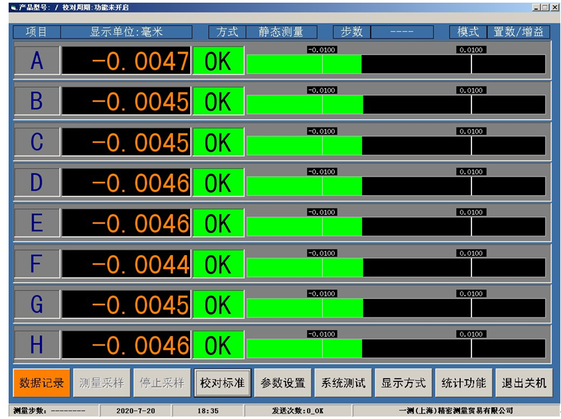
Task: Click the 数据记录 orange button
Action: [x=41, y=383]
